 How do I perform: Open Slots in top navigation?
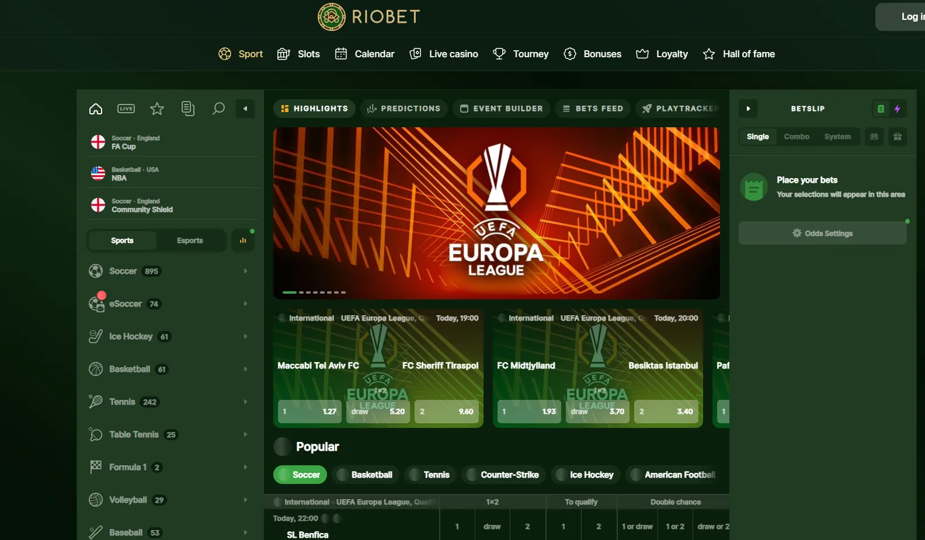(x=298, y=54)
